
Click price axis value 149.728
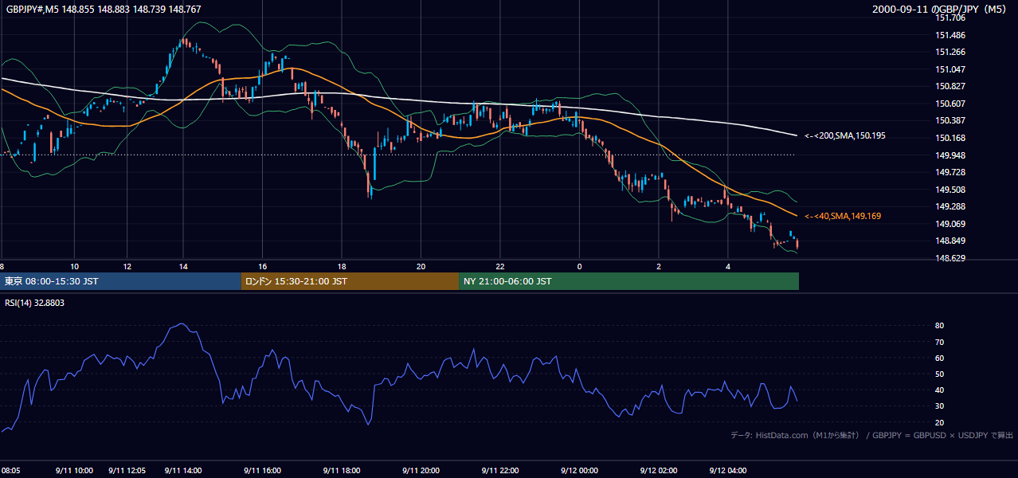(949, 172)
